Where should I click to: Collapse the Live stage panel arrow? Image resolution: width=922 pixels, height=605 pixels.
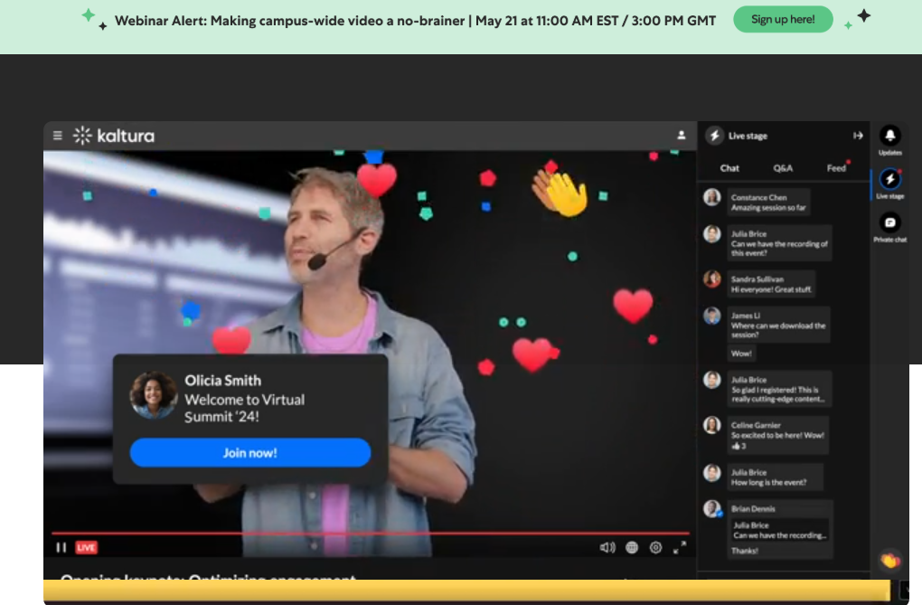pyautogui.click(x=858, y=136)
